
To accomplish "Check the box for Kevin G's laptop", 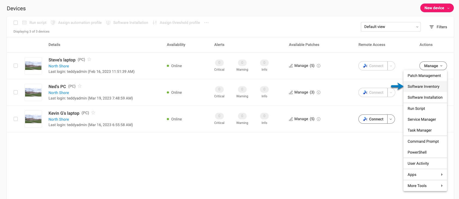I will [x=16, y=119].
